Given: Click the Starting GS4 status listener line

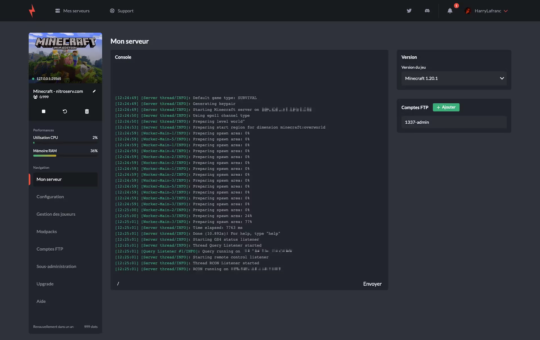Looking at the screenshot, I should click(187, 239).
